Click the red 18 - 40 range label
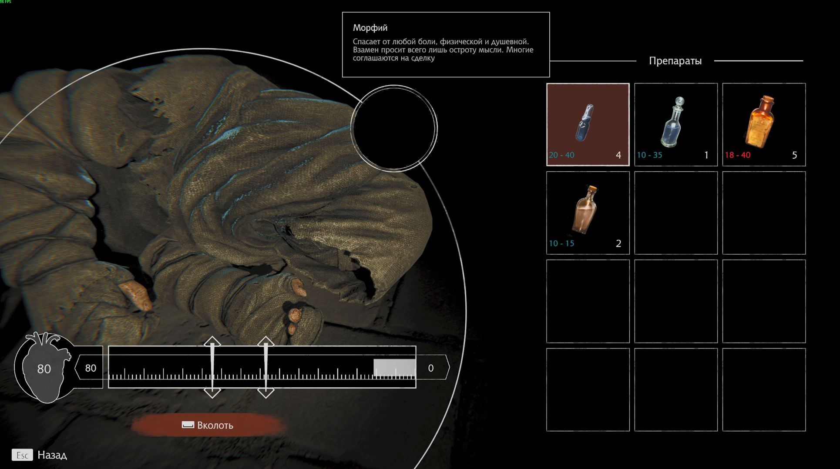This screenshot has height=469, width=840. point(738,155)
